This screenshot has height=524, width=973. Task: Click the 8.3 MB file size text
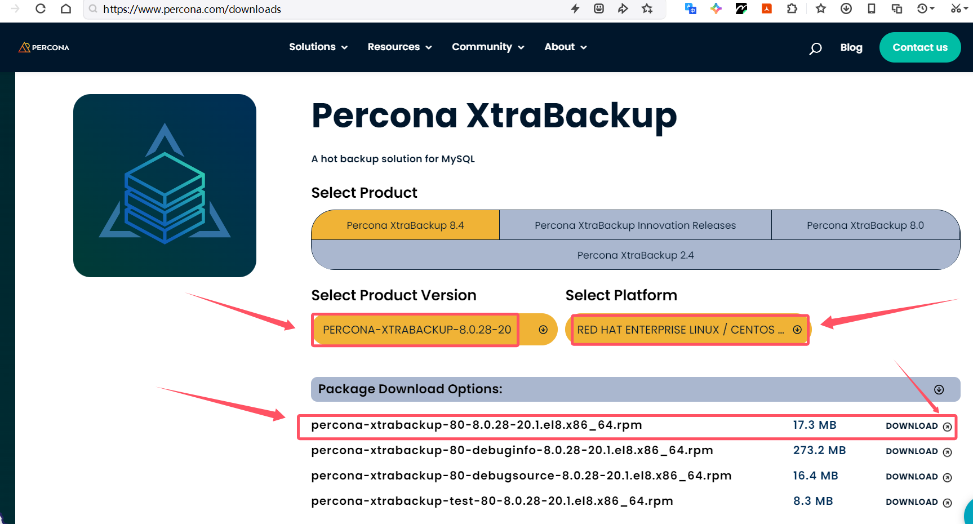813,501
